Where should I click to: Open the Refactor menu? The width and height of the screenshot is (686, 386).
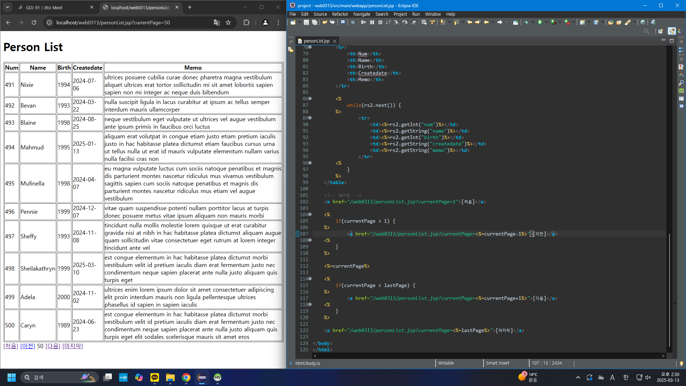pos(340,14)
